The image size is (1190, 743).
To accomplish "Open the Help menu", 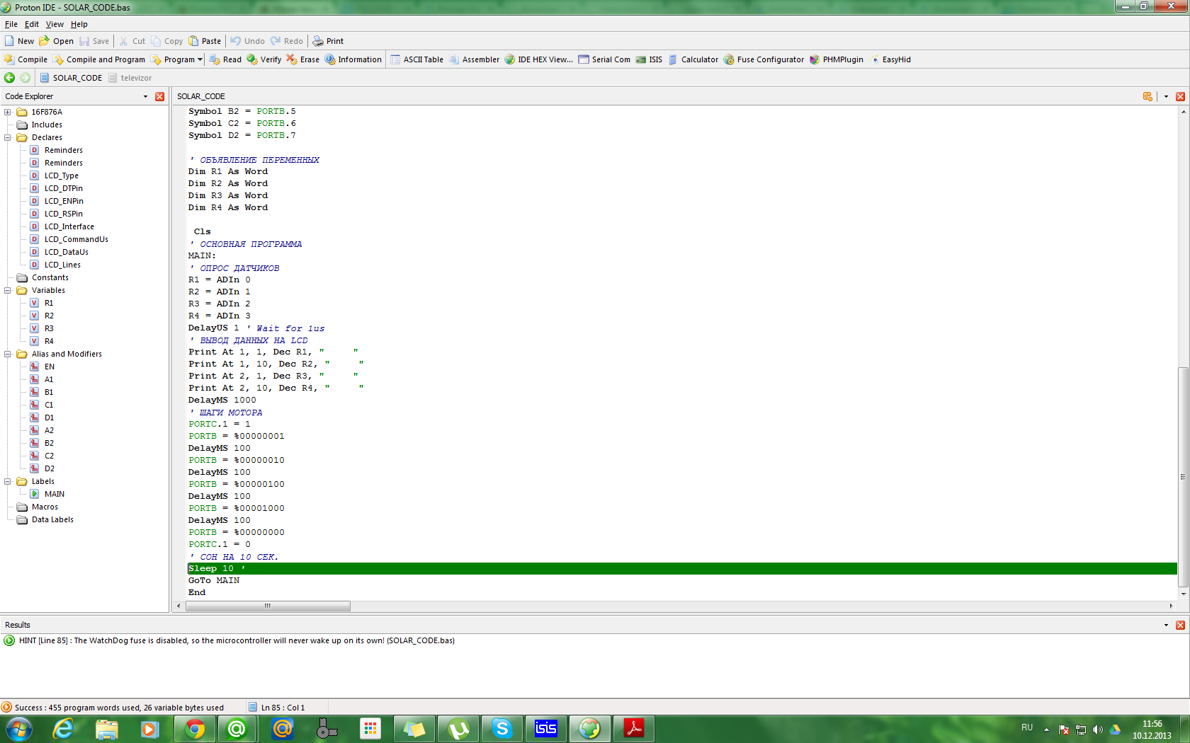I will (x=79, y=24).
